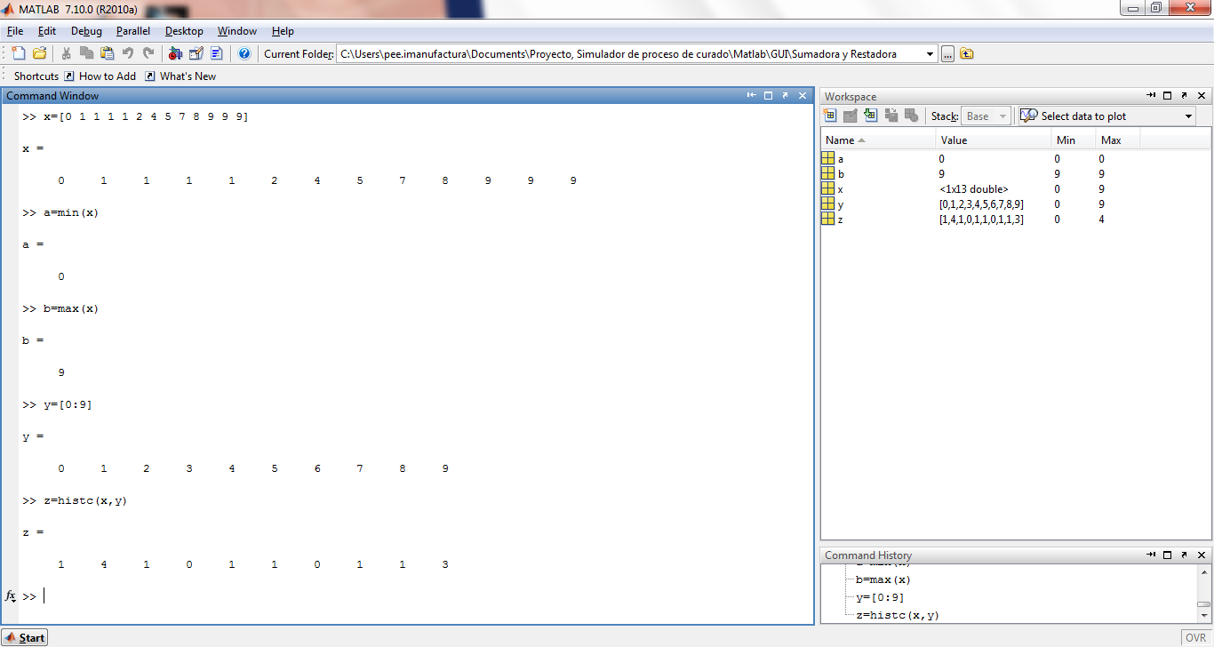Open the Parallel menu
Viewport: 1214px width, 647px height.
(x=133, y=31)
